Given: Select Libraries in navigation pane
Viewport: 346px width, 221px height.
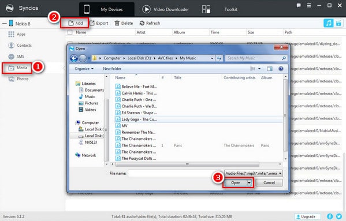Looking at the screenshot, I should click(85, 84).
